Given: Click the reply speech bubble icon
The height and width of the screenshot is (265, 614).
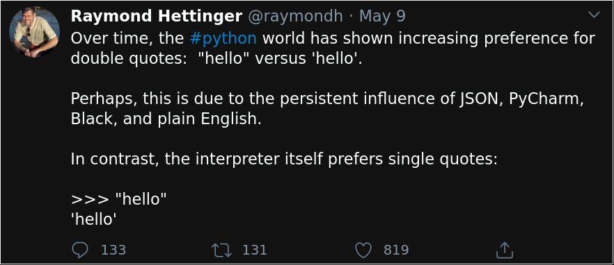Looking at the screenshot, I should pos(80,250).
